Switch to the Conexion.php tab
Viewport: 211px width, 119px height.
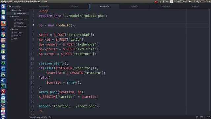click(44, 6)
